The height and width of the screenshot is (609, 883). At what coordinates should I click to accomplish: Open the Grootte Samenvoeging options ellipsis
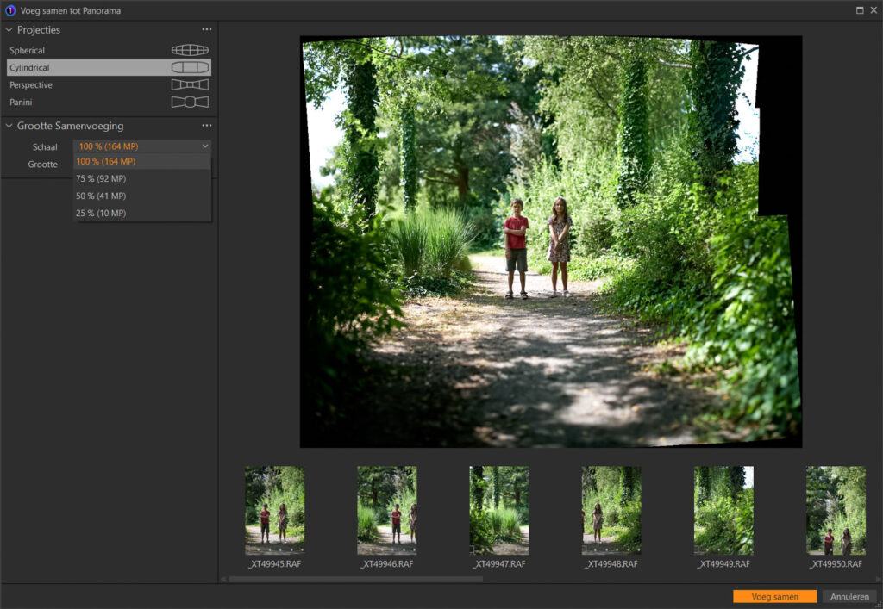point(207,126)
